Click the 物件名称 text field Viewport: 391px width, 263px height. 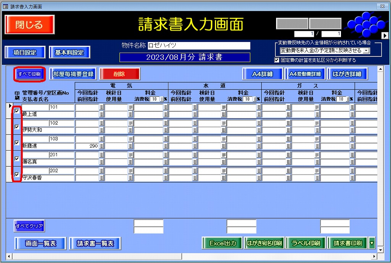pos(199,46)
